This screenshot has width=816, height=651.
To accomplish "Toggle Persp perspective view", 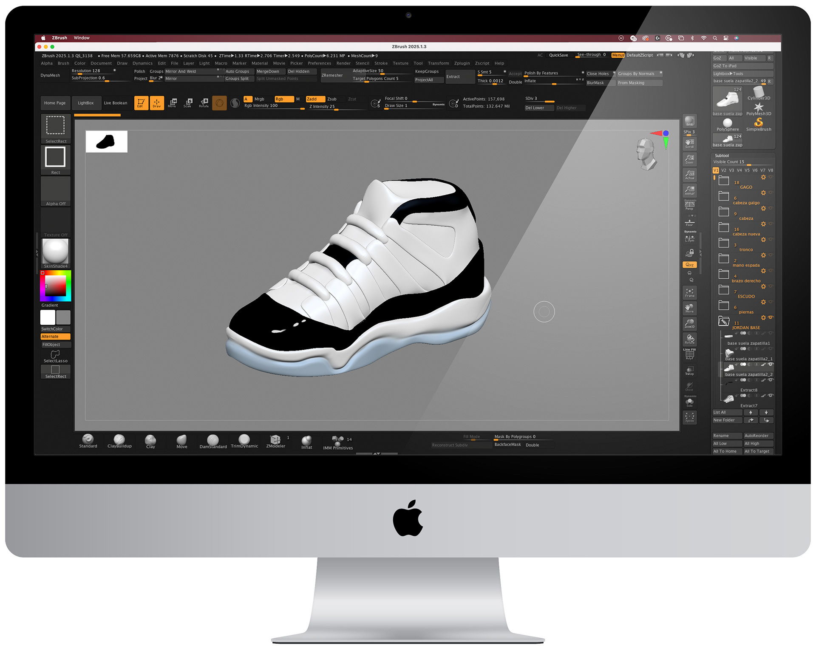I will (689, 206).
